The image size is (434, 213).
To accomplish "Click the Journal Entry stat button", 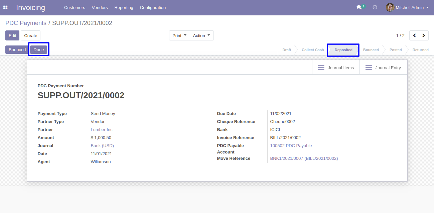I will point(383,68).
